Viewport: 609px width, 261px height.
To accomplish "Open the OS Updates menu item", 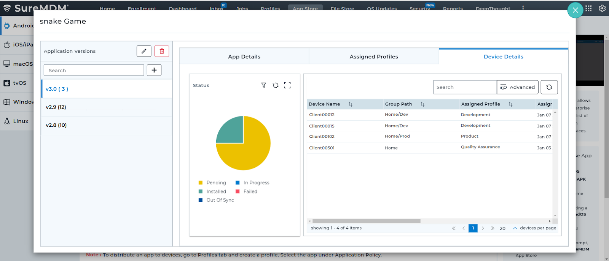I will (382, 8).
